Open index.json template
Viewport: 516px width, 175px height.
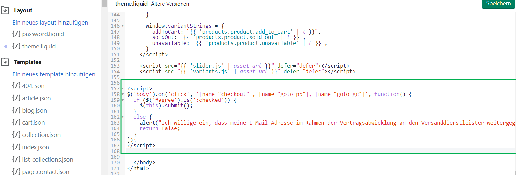tap(35, 147)
